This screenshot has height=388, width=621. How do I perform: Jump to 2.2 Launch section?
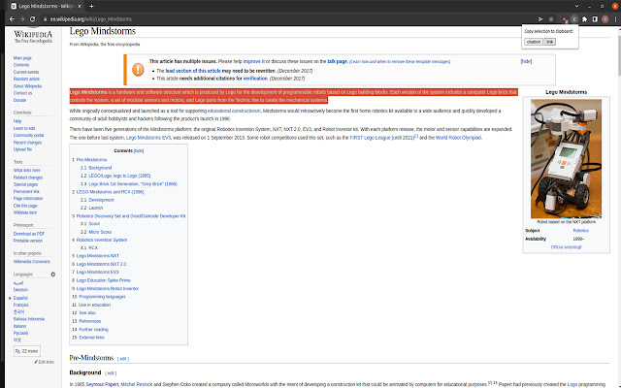point(91,208)
